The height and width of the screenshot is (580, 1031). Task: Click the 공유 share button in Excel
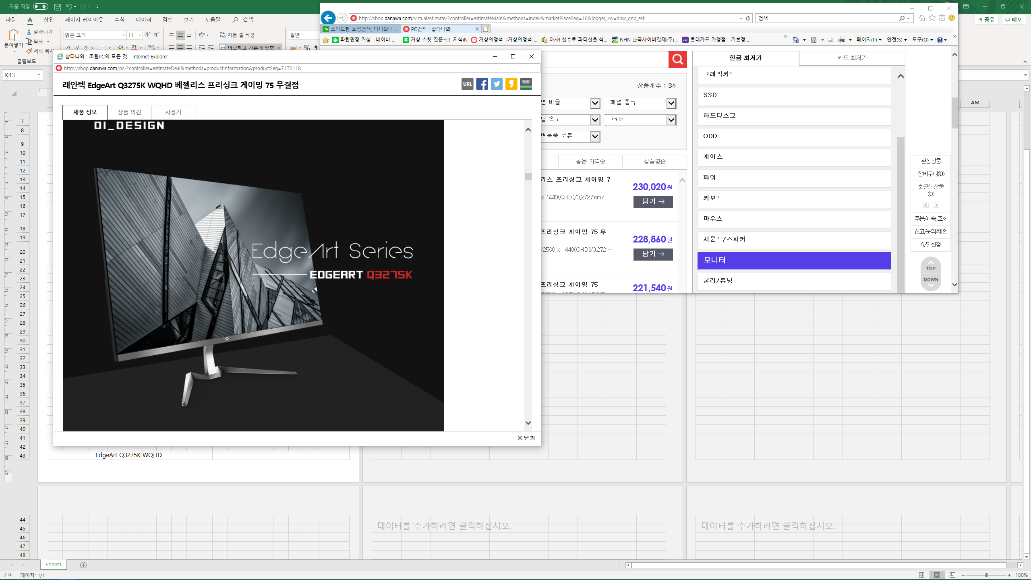(x=986, y=19)
